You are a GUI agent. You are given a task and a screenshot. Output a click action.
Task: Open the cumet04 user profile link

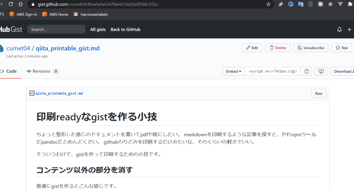[18, 48]
